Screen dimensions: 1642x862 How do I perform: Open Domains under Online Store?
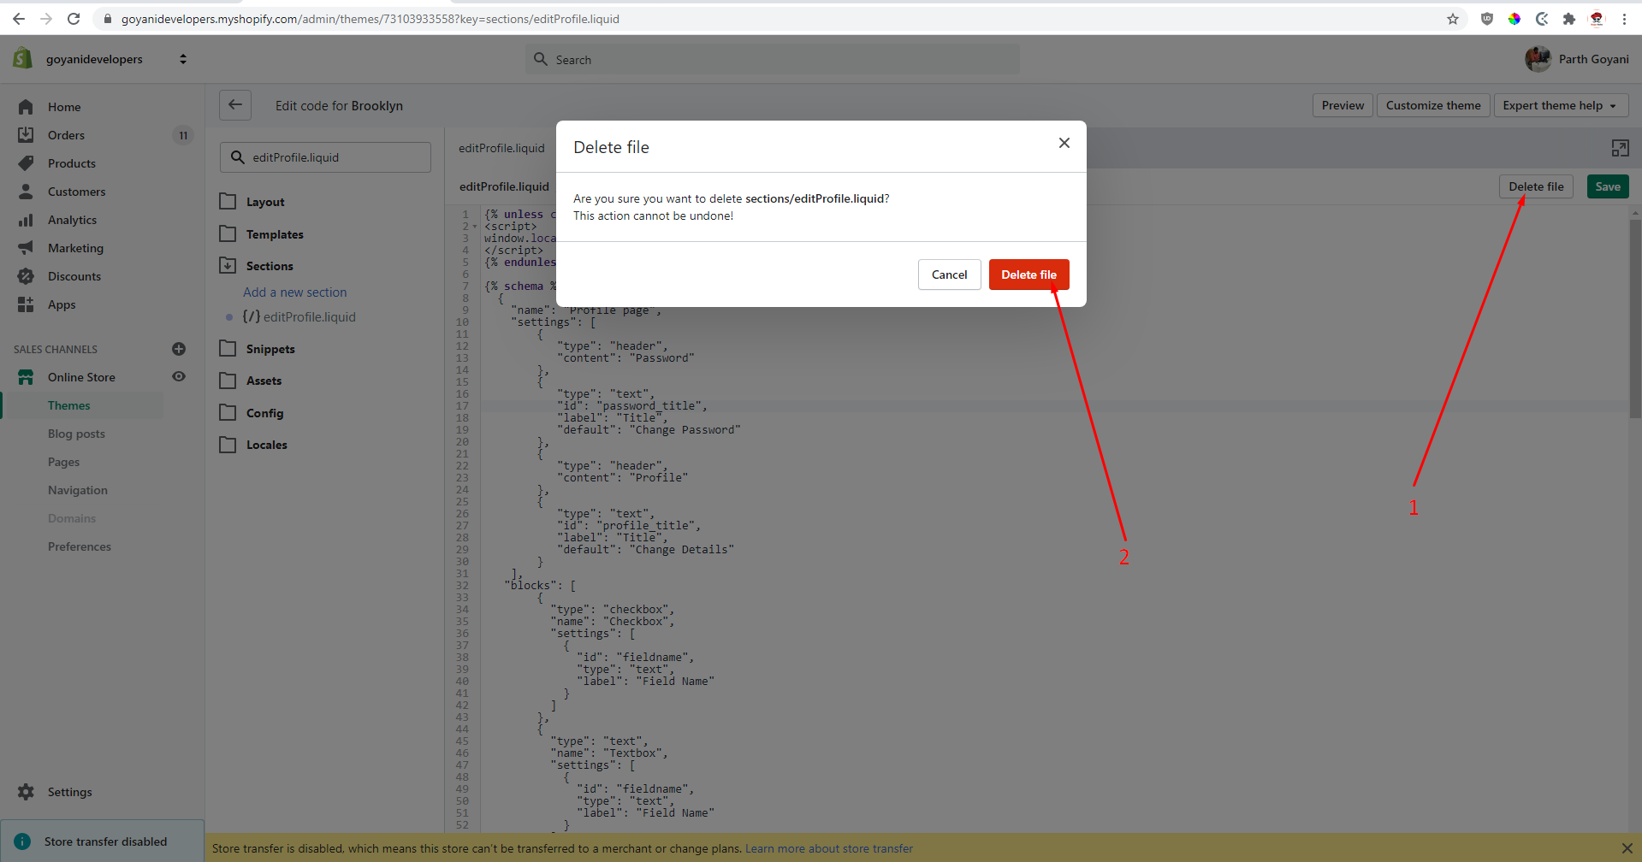pyautogui.click(x=72, y=518)
